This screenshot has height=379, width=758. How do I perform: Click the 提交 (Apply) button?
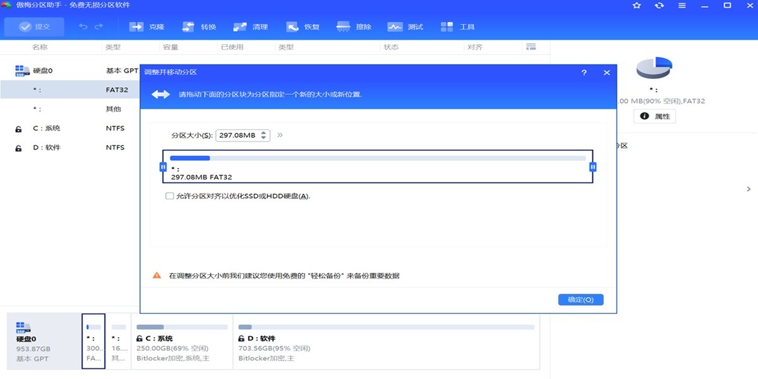(35, 27)
